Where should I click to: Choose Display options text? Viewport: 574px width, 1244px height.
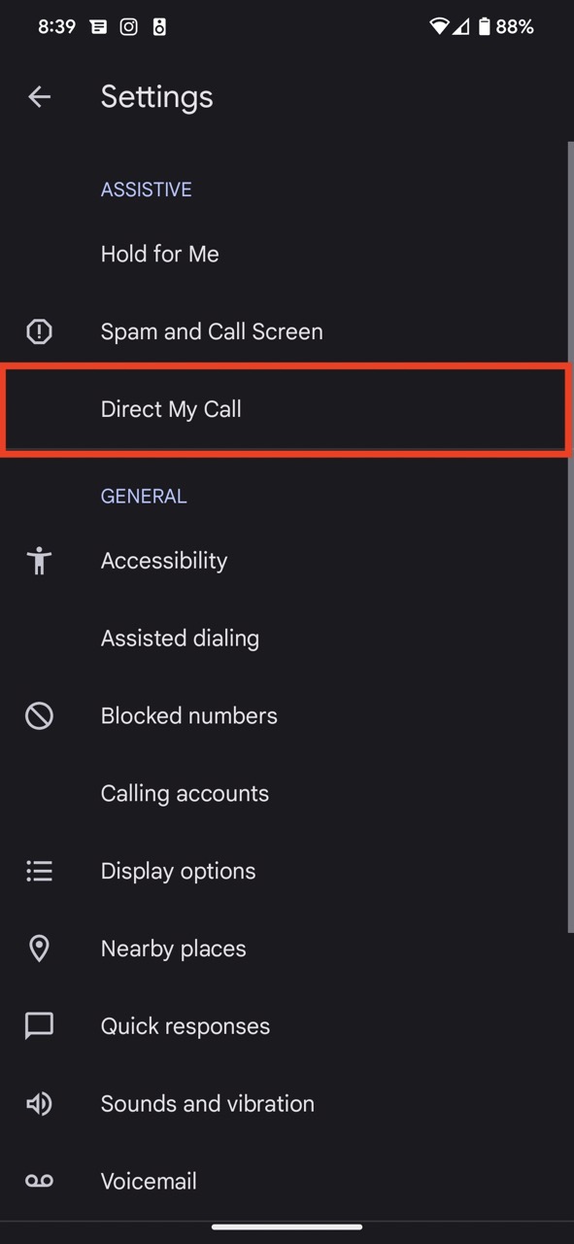(x=179, y=871)
